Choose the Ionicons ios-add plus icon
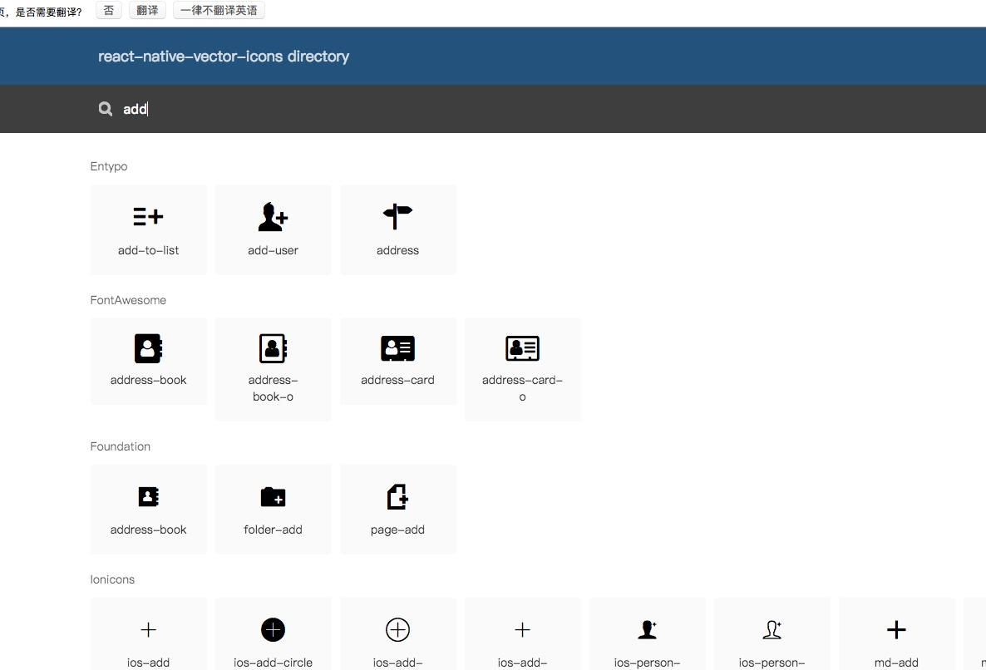This screenshot has height=670, width=986. pyautogui.click(x=149, y=630)
